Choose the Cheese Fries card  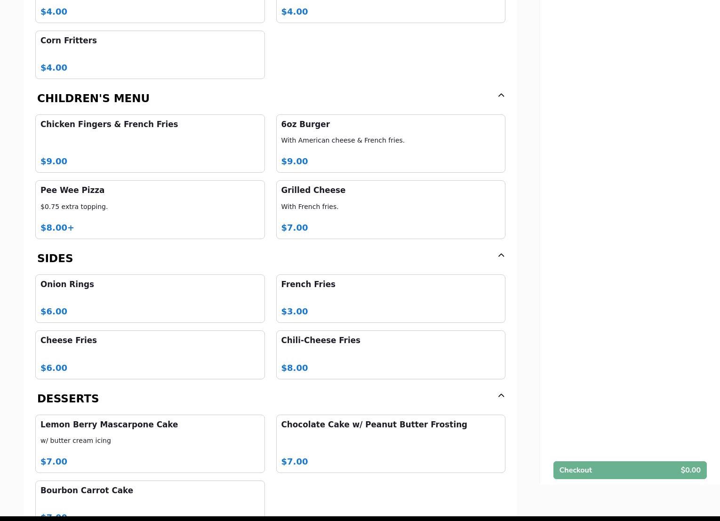click(150, 355)
